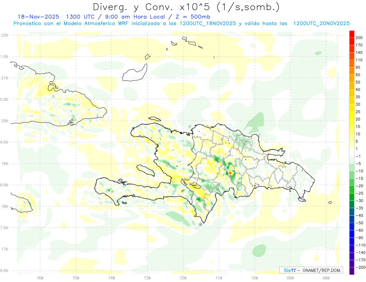The height and width of the screenshot is (282, 366).
Task: Click the '7.5N' latitude label
Action: tap(4, 228)
